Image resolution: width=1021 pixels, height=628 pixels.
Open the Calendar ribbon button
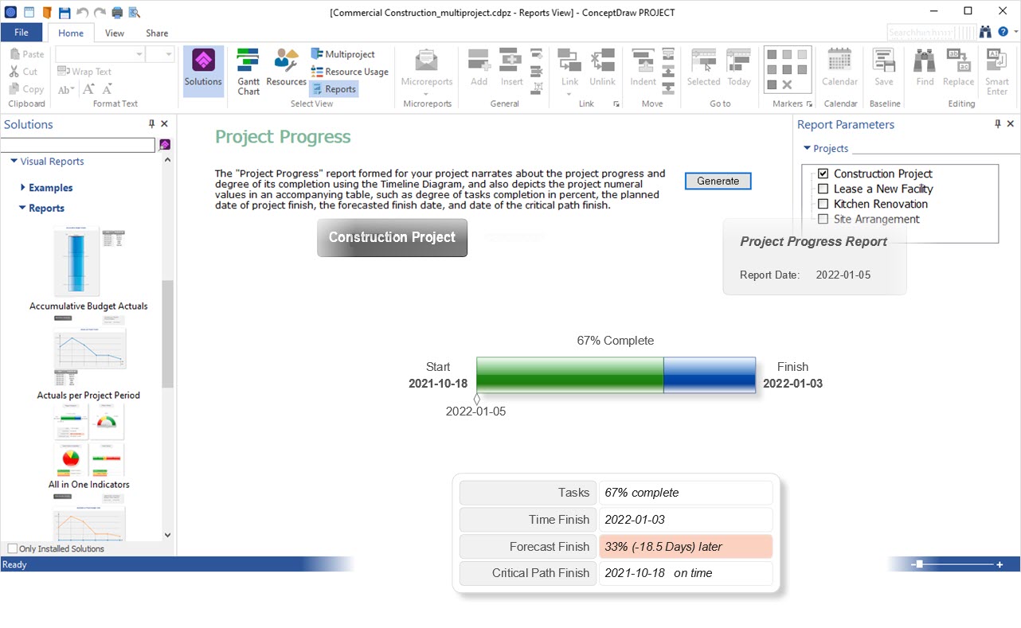[839, 68]
